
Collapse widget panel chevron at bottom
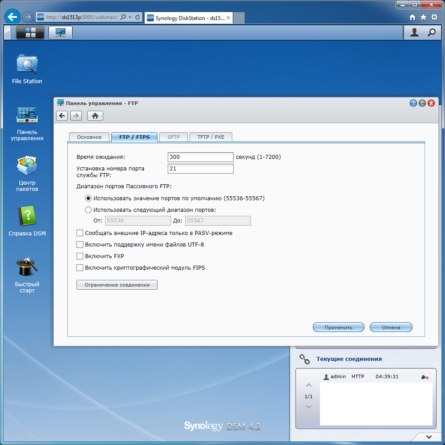(429, 437)
